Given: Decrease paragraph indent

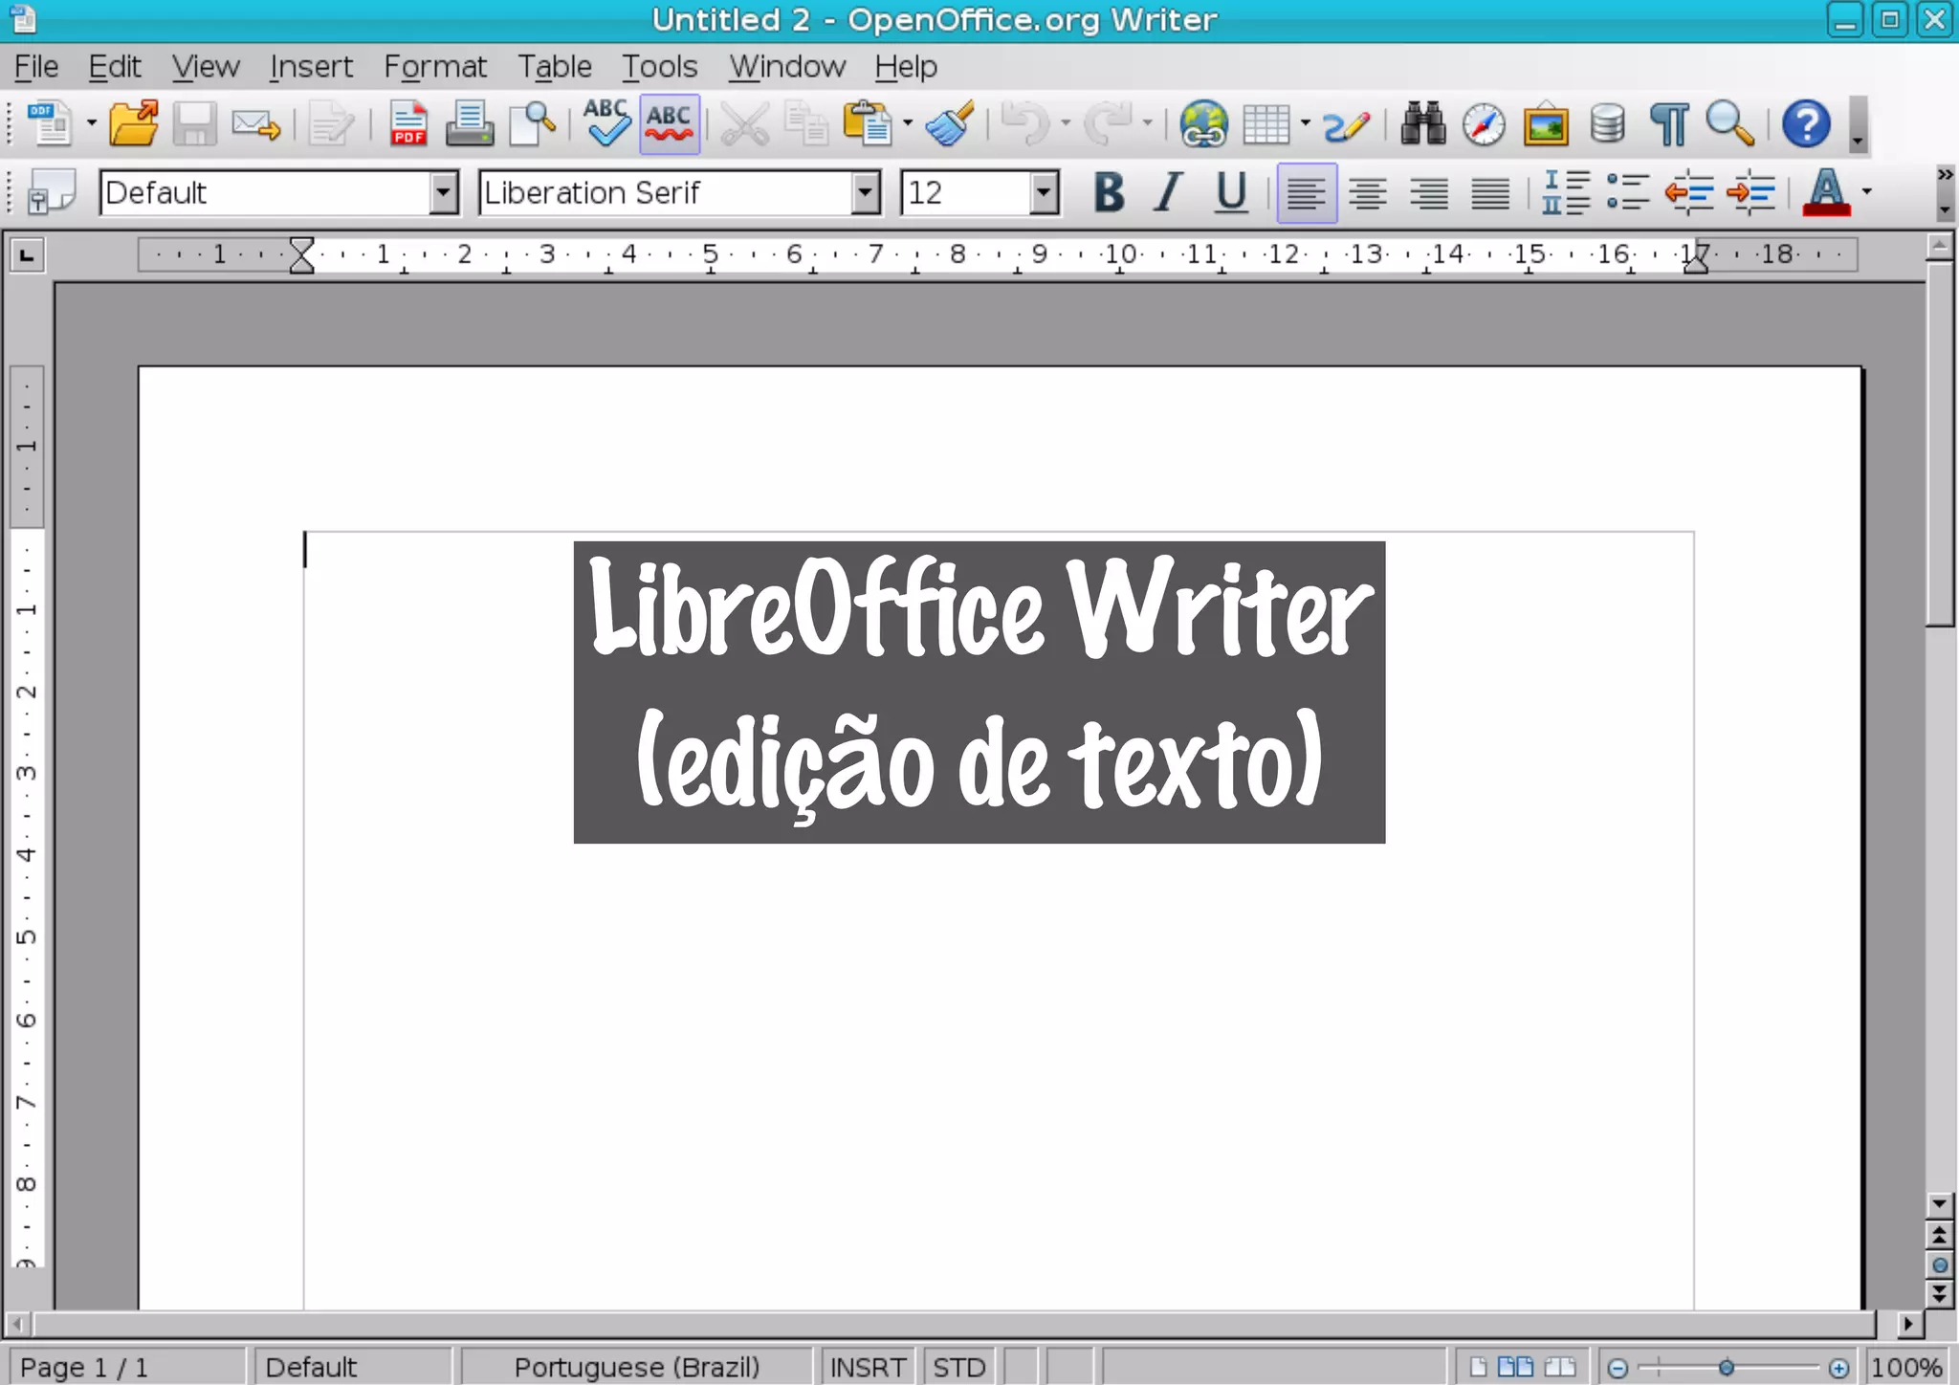Looking at the screenshot, I should [x=1689, y=192].
